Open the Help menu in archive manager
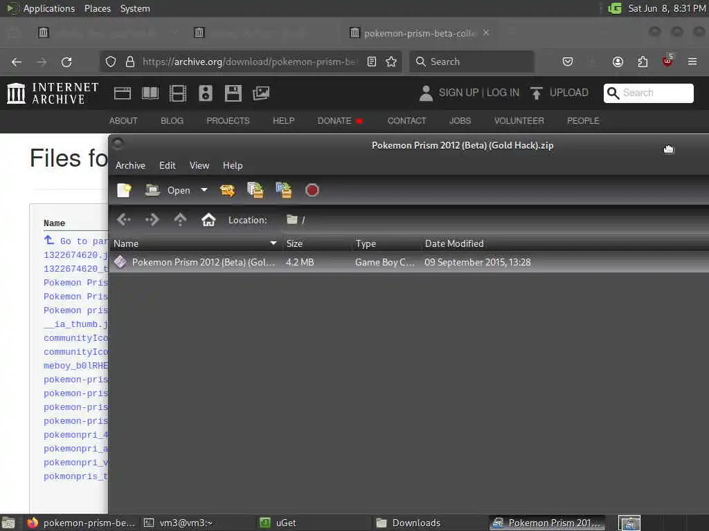This screenshot has width=709, height=531. 233,165
